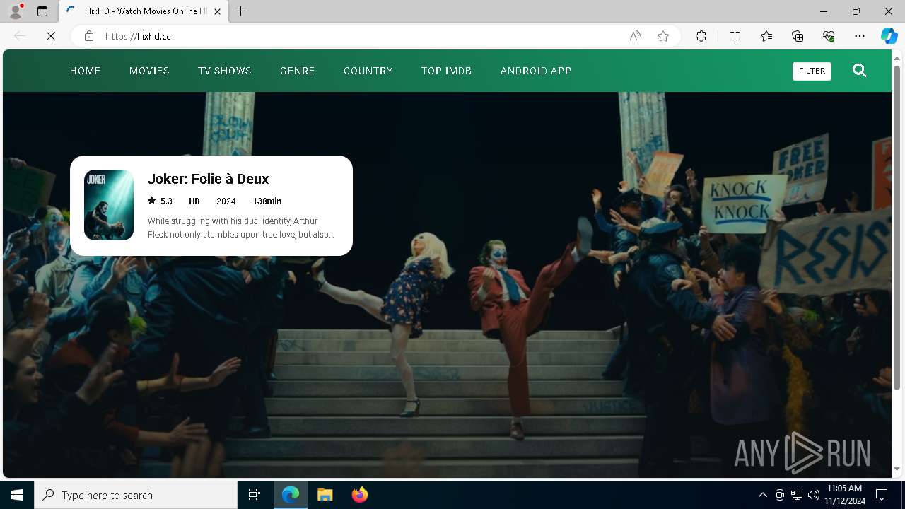Open the TOP IMDB page
The image size is (905, 509).
[x=446, y=71]
